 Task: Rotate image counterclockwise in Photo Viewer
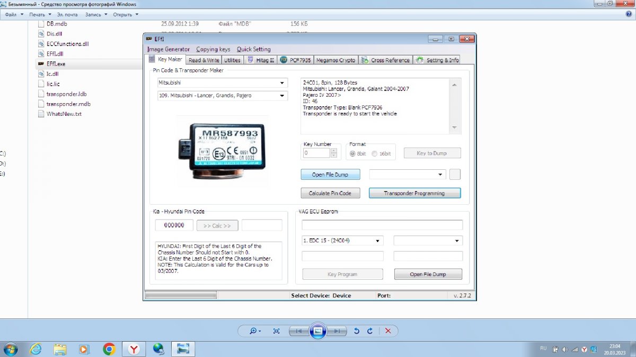pyautogui.click(x=357, y=331)
